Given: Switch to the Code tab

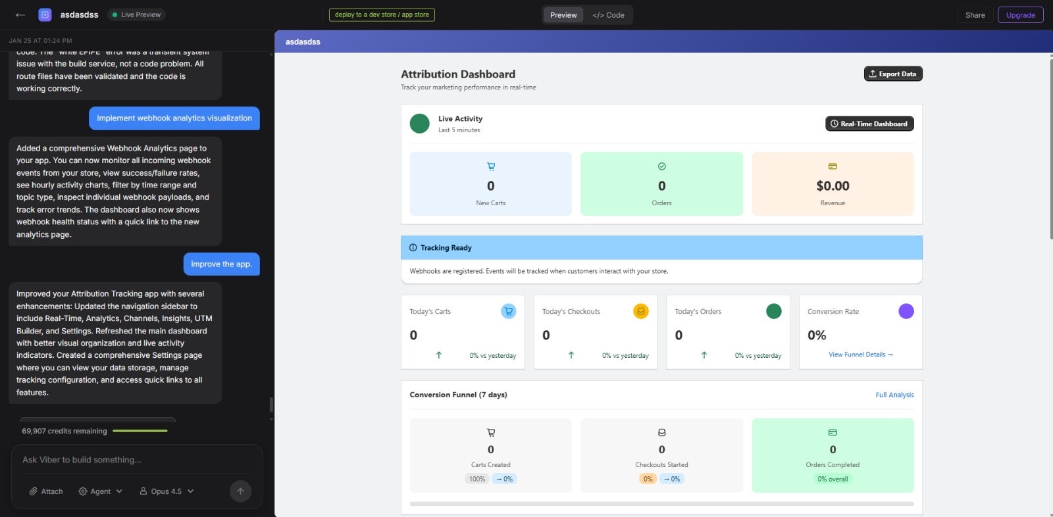Looking at the screenshot, I should tap(608, 15).
